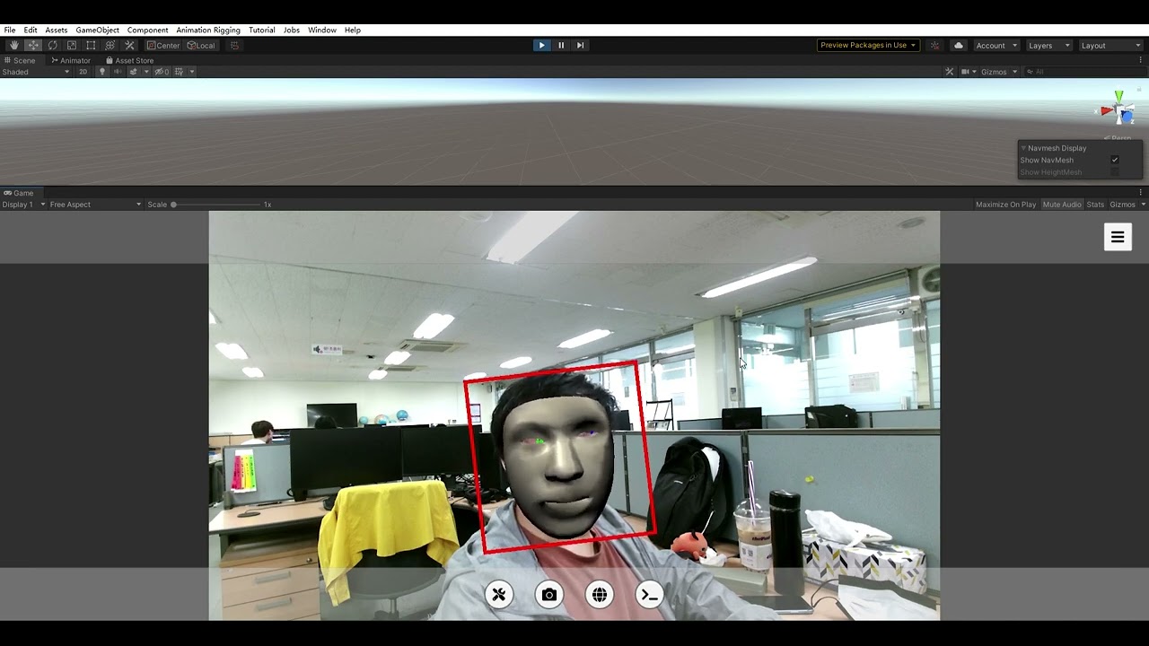Open the Help menu
The height and width of the screenshot is (646, 1149).
click(353, 30)
